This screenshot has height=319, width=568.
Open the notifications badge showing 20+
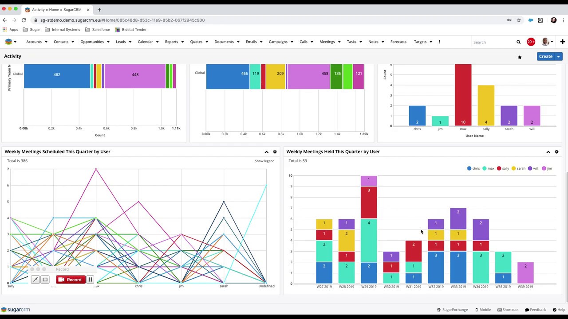coord(531,42)
